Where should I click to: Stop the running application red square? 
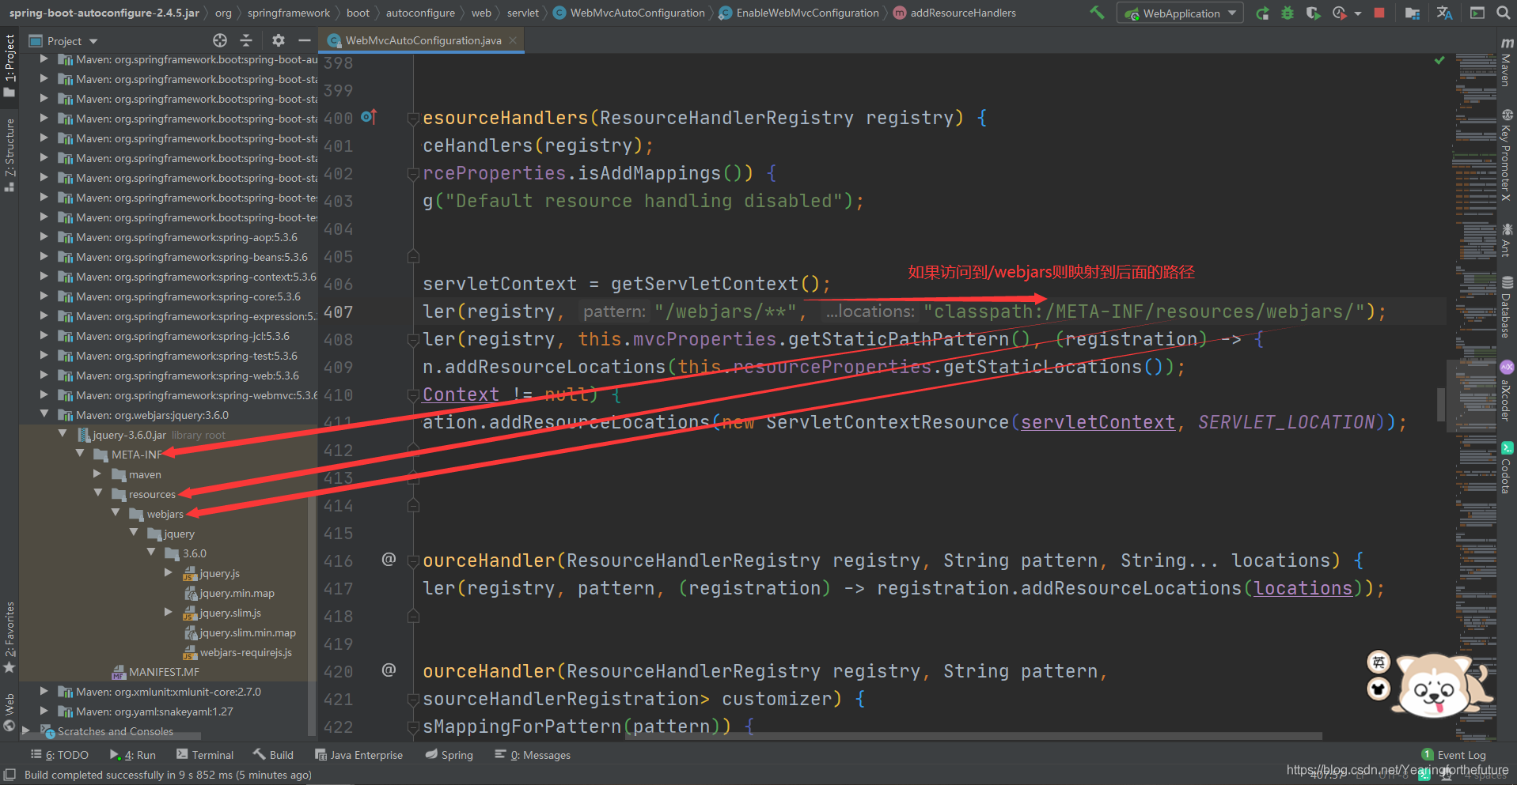[1379, 13]
